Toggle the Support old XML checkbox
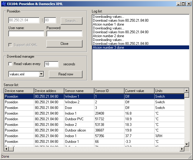The height and width of the screenshot is (160, 193). point(10,45)
